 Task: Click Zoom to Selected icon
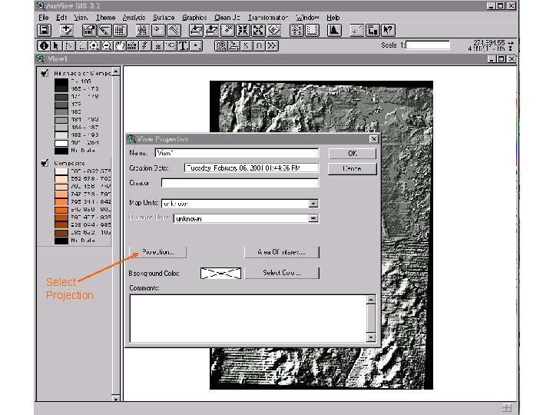tap(227, 30)
